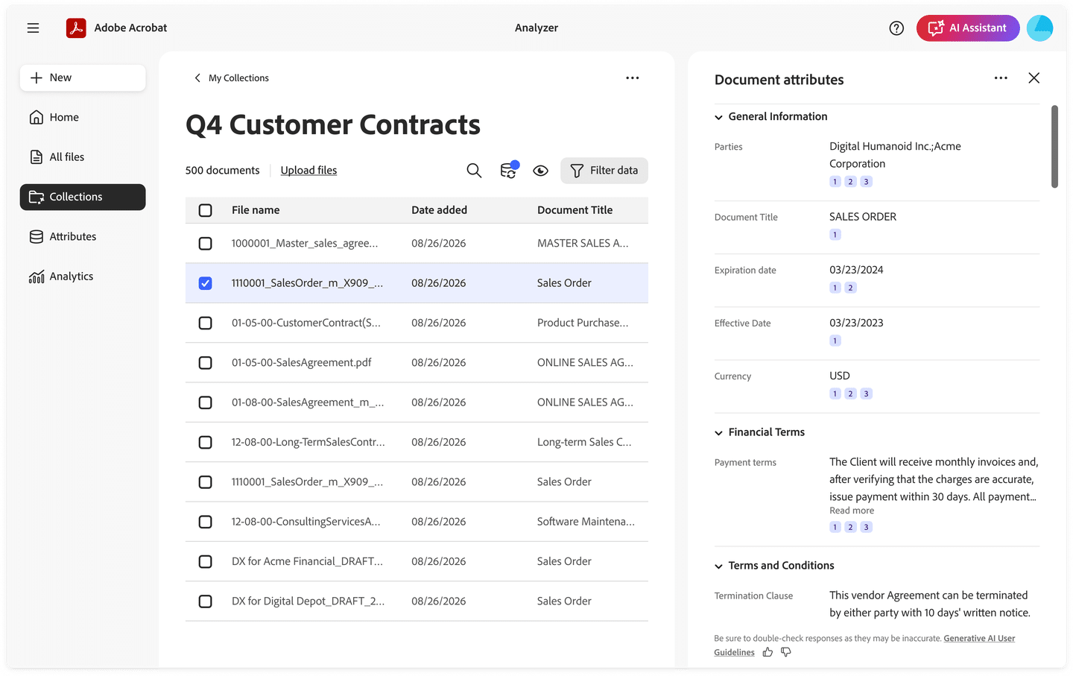Click citation badge 1 under Effective Date
This screenshot has width=1073, height=676.
(835, 341)
